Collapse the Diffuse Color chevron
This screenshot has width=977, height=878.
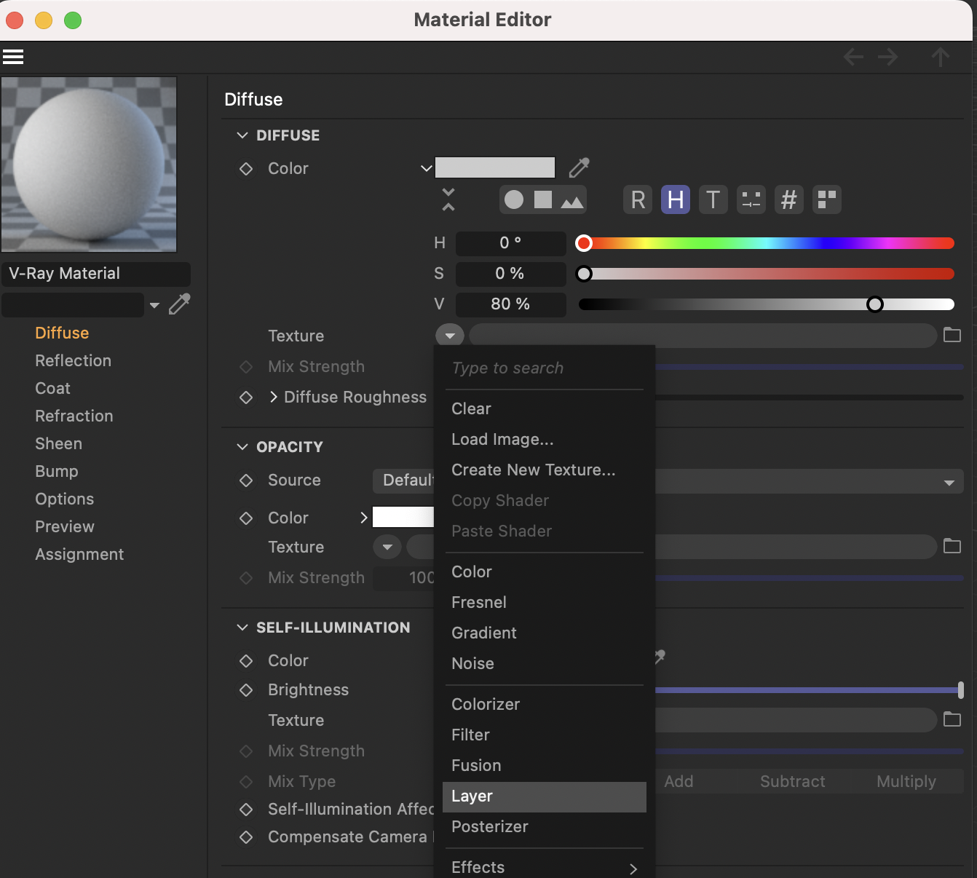[427, 168]
